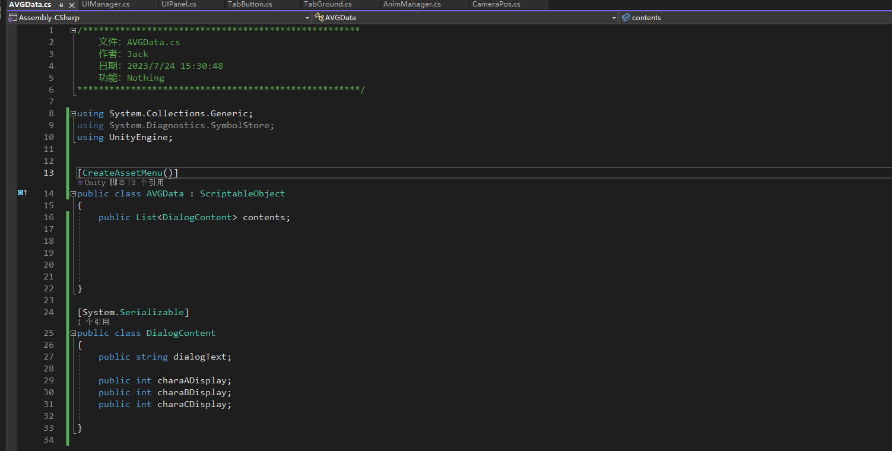Click the AVGData class icon in navigation bar
Image resolution: width=892 pixels, height=451 pixels.
319,18
